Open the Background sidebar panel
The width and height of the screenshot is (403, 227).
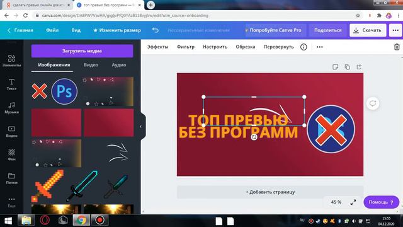click(x=11, y=154)
